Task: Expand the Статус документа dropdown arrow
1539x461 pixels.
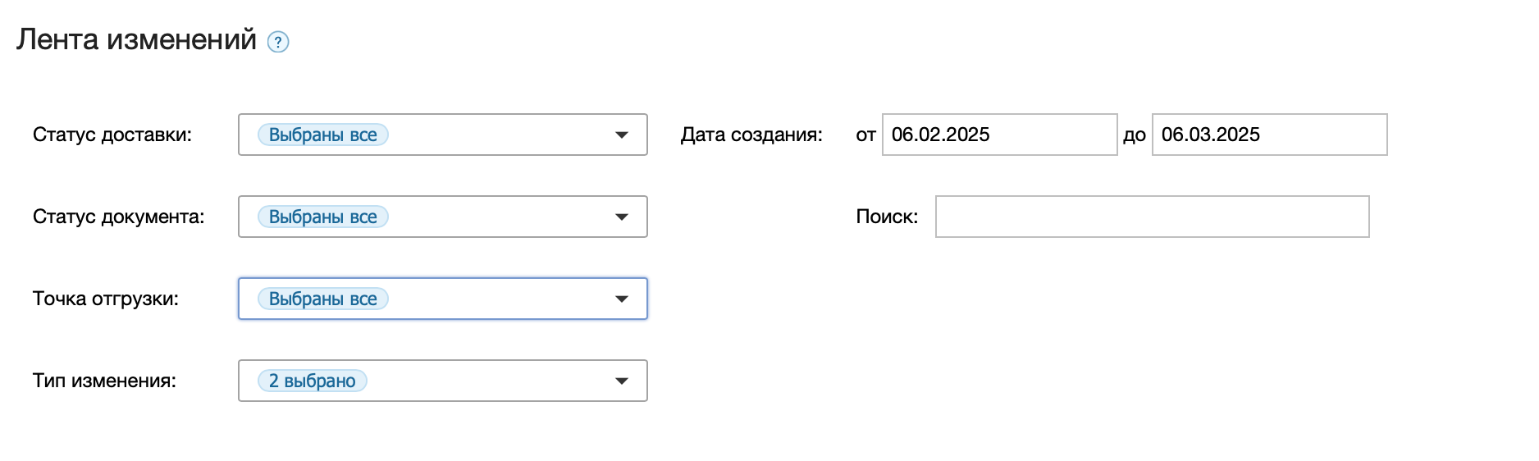Action: [622, 217]
